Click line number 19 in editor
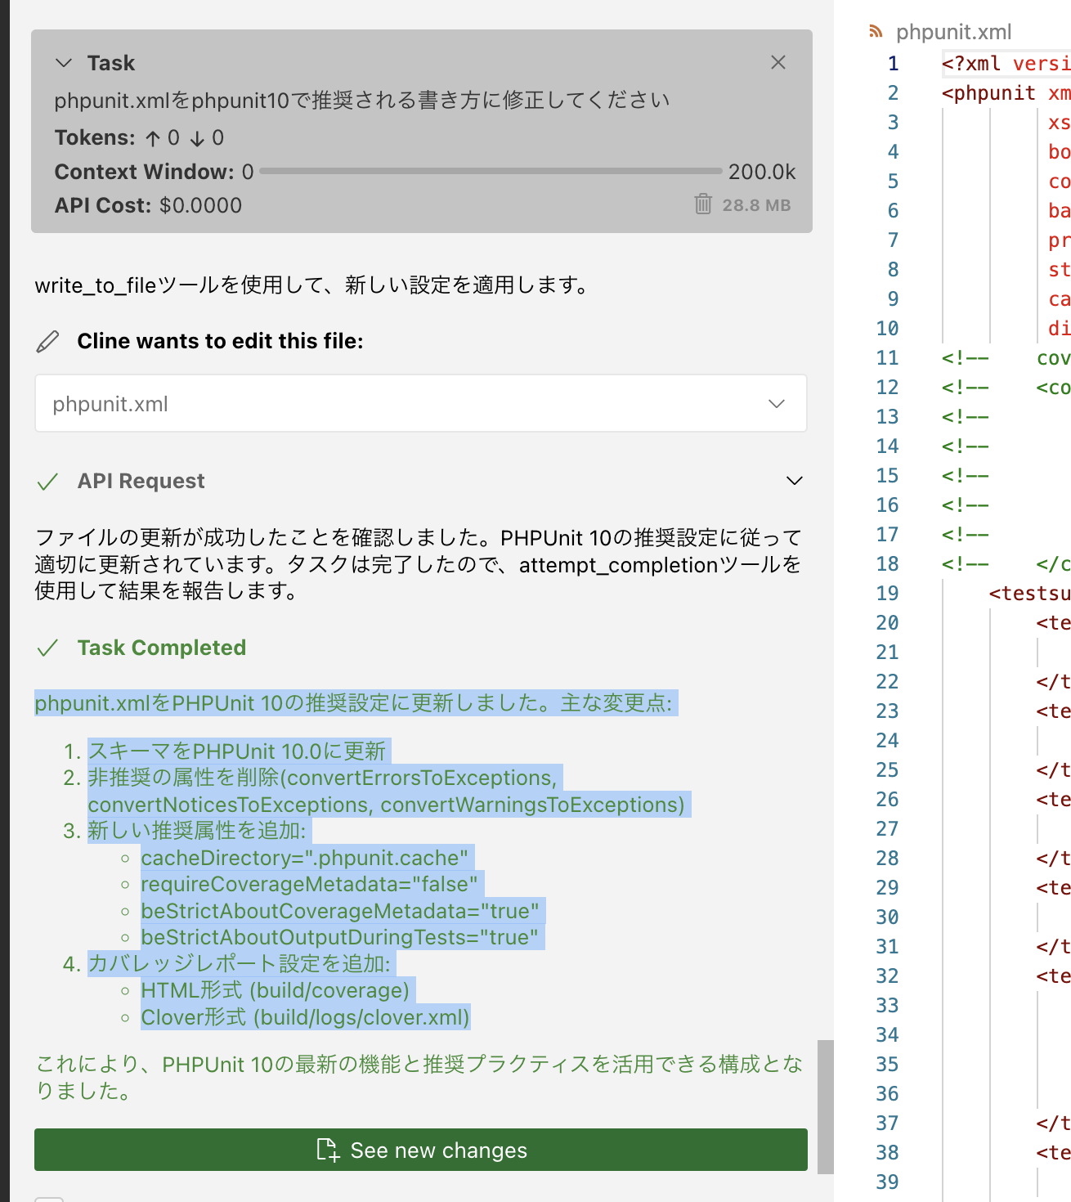Image resolution: width=1071 pixels, height=1202 pixels. pyautogui.click(x=887, y=594)
